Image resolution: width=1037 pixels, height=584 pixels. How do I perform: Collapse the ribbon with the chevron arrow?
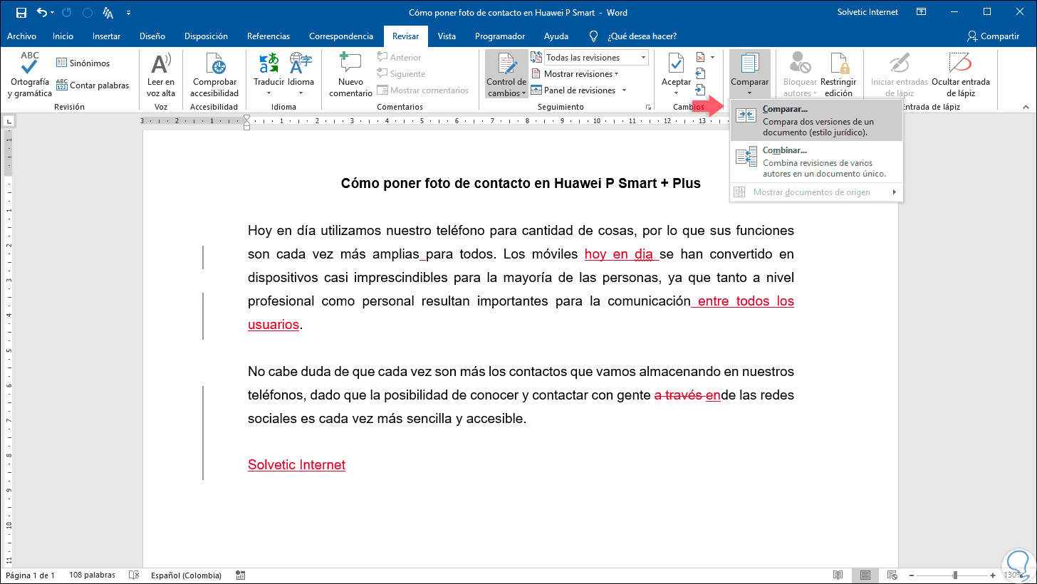[1026, 107]
